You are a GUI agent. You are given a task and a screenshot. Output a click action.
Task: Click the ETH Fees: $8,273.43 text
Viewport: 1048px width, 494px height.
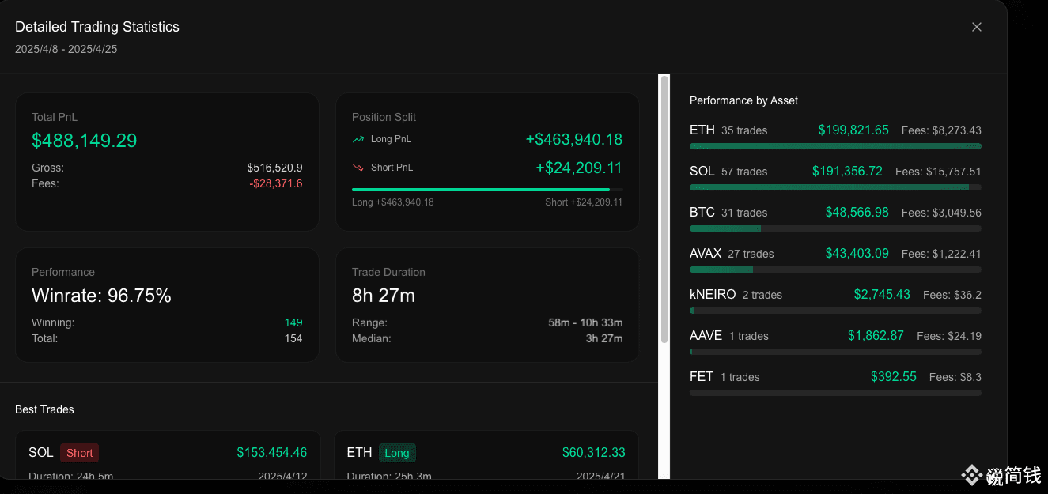(x=941, y=130)
